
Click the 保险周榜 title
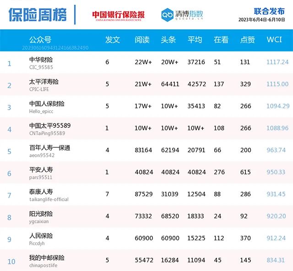[x=38, y=15]
